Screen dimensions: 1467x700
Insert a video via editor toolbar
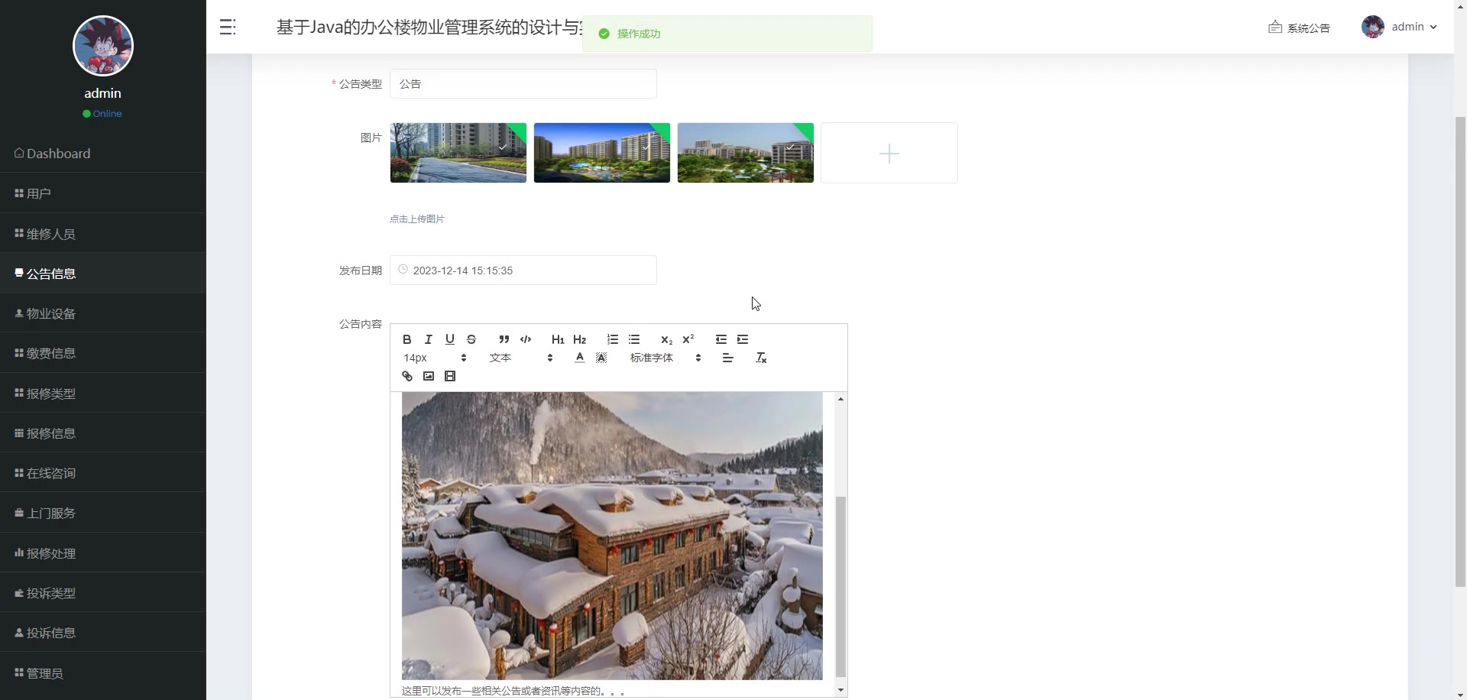pos(450,376)
